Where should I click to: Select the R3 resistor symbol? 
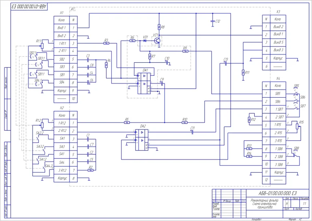pyautogui.click(x=106, y=43)
